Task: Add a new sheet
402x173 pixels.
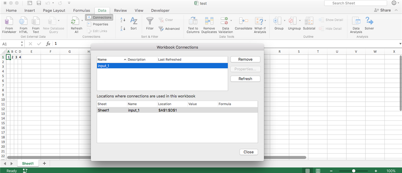Action: (44, 163)
